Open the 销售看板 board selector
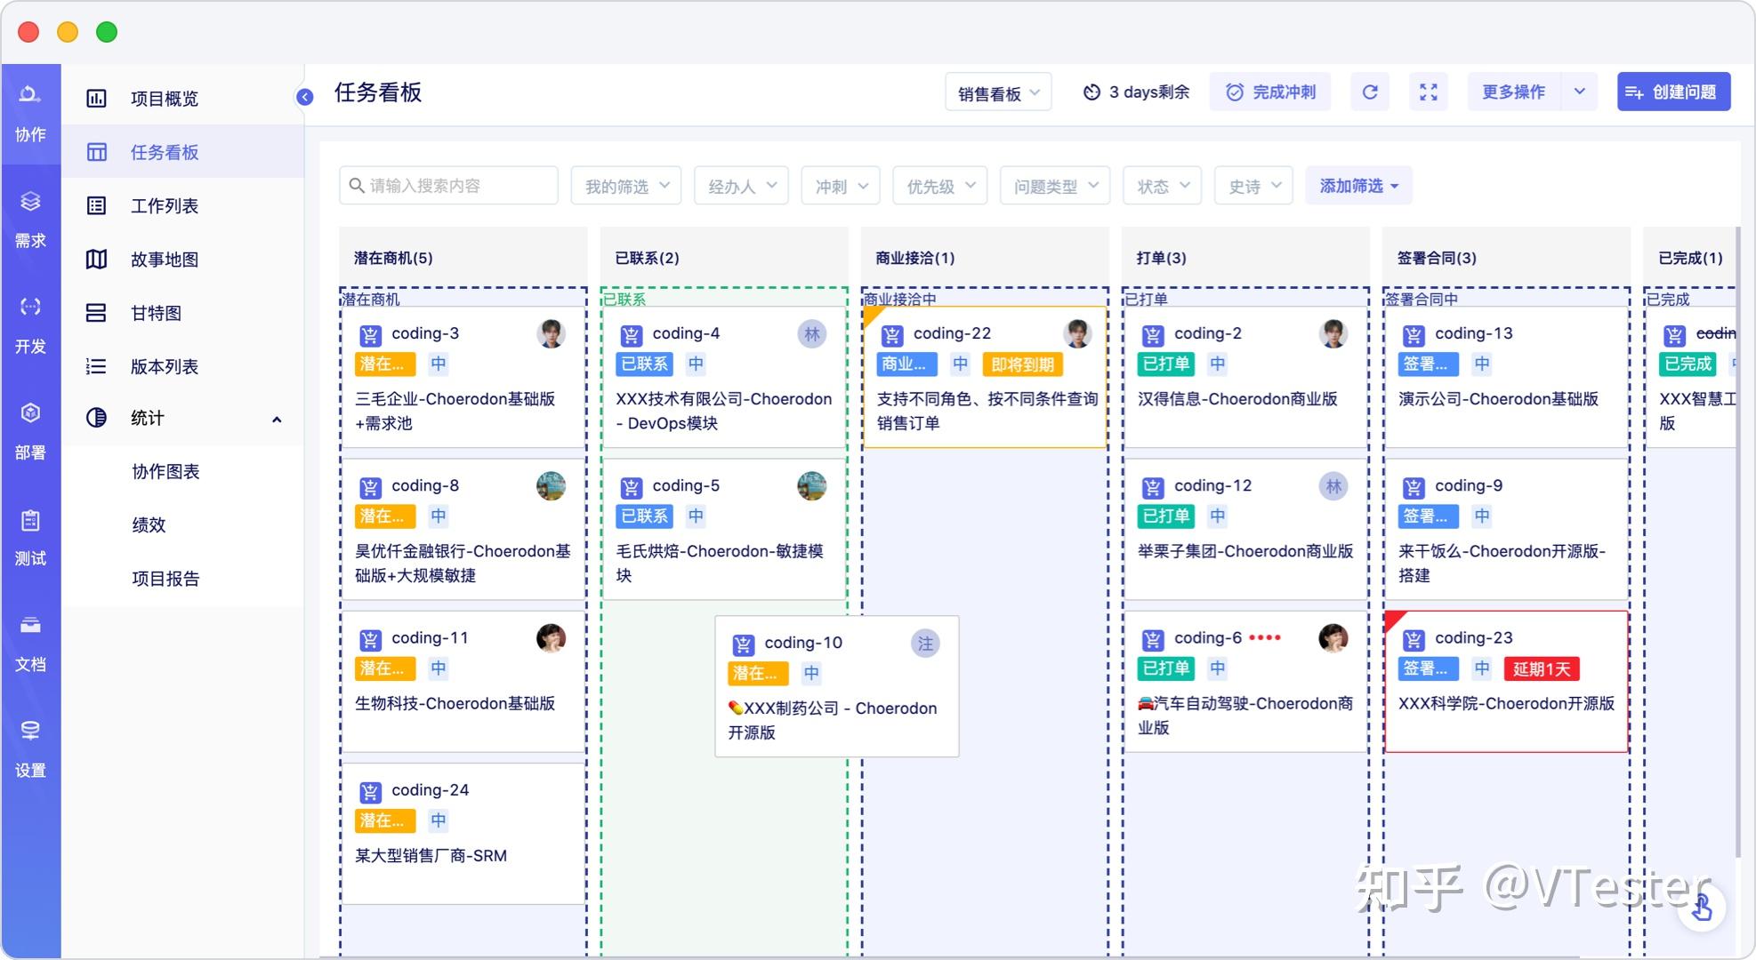This screenshot has width=1756, height=960. [997, 92]
